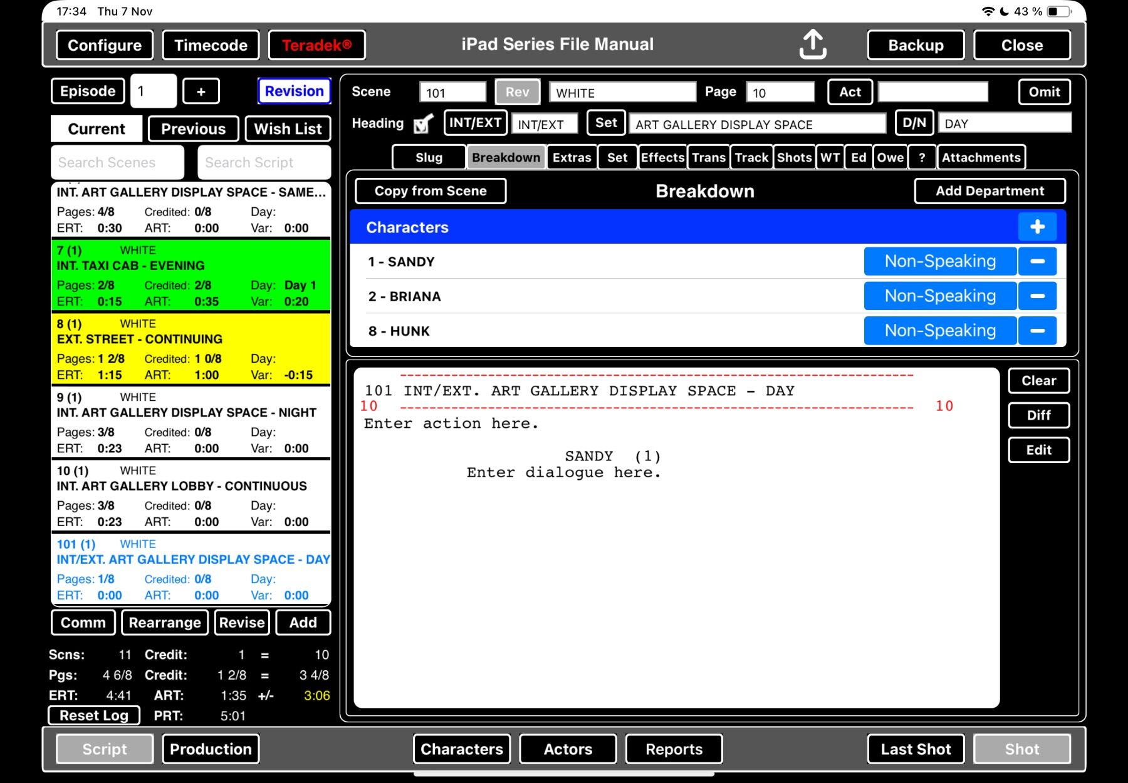Click the plus icon in Characters header

click(x=1037, y=227)
